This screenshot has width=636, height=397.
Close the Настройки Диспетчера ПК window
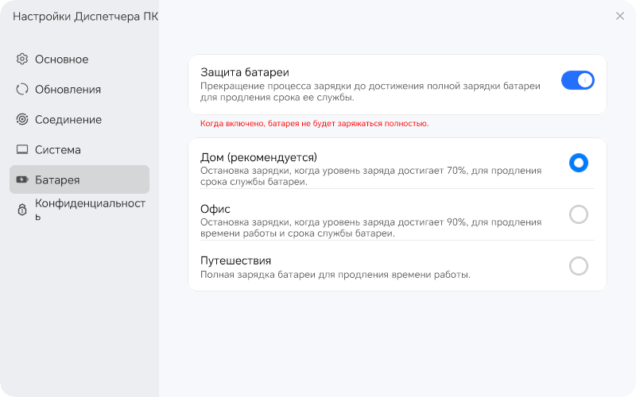click(x=620, y=16)
